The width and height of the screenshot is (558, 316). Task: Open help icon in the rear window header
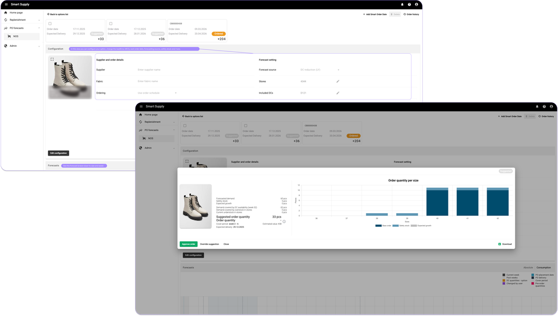pos(409,4)
